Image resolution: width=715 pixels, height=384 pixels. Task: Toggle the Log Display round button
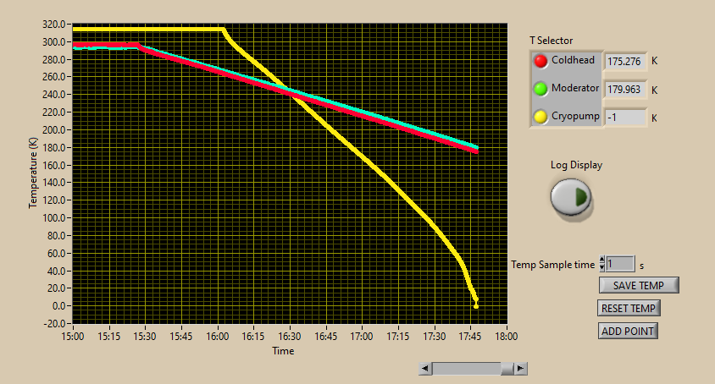click(x=571, y=197)
